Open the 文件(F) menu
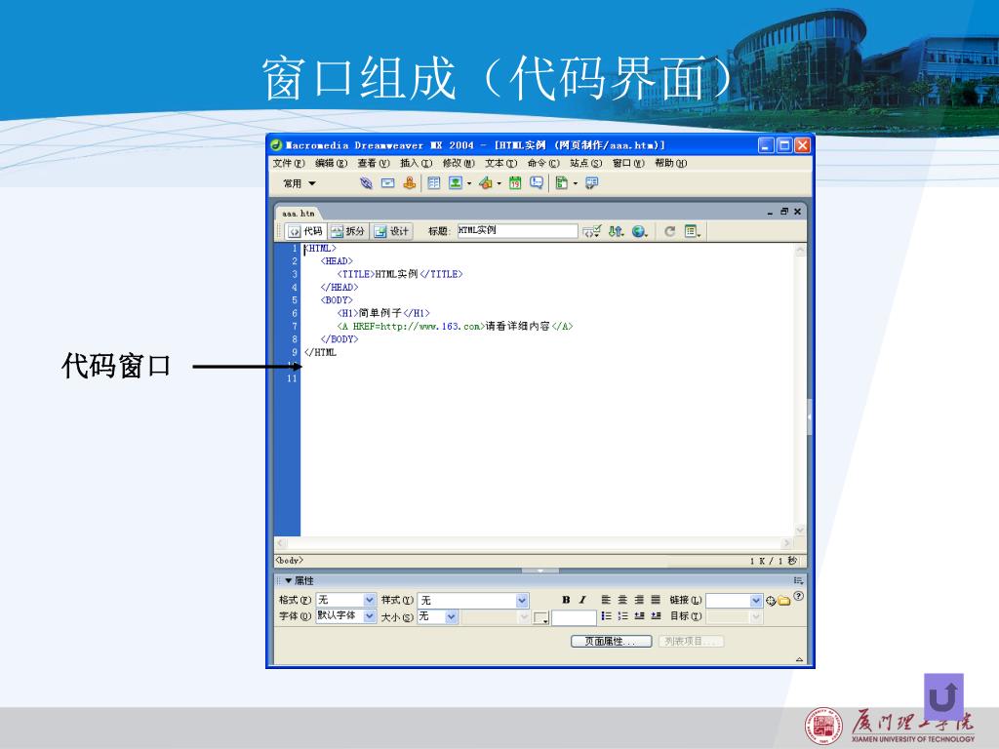 point(289,164)
